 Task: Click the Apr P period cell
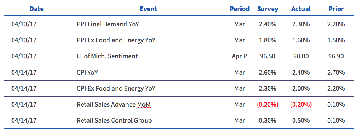240,56
